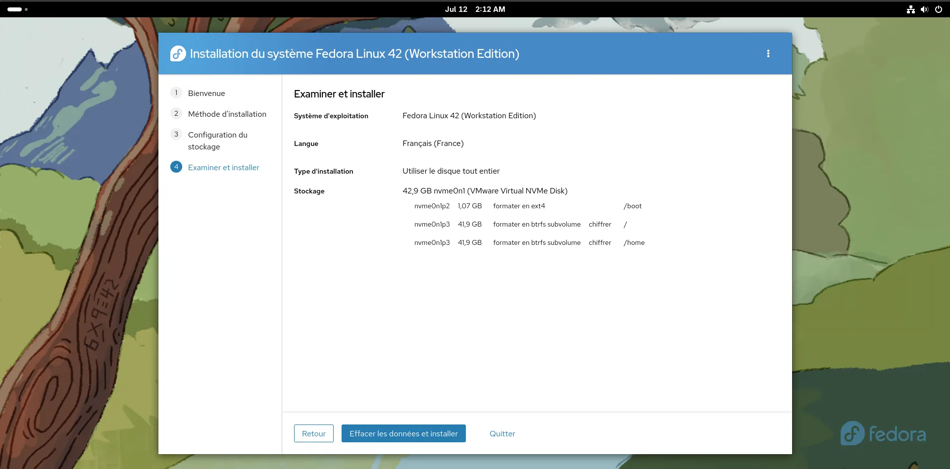The height and width of the screenshot is (469, 950).
Task: Select Examiner et installer step
Action: coord(223,168)
